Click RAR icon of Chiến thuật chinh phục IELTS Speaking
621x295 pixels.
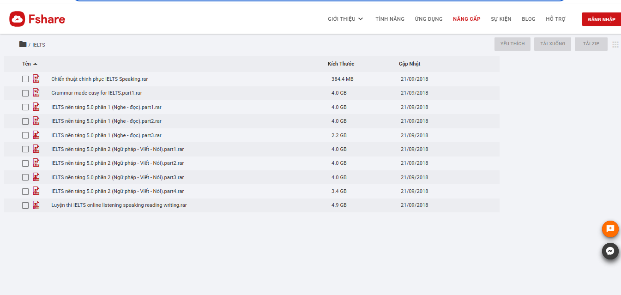36,79
